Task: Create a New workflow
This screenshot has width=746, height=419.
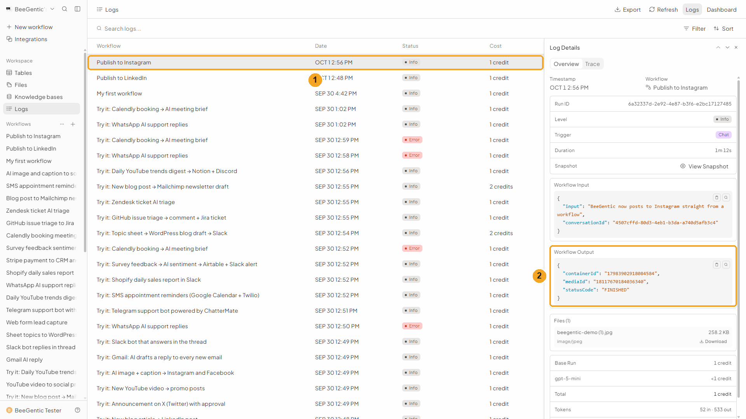Action: tap(30, 27)
